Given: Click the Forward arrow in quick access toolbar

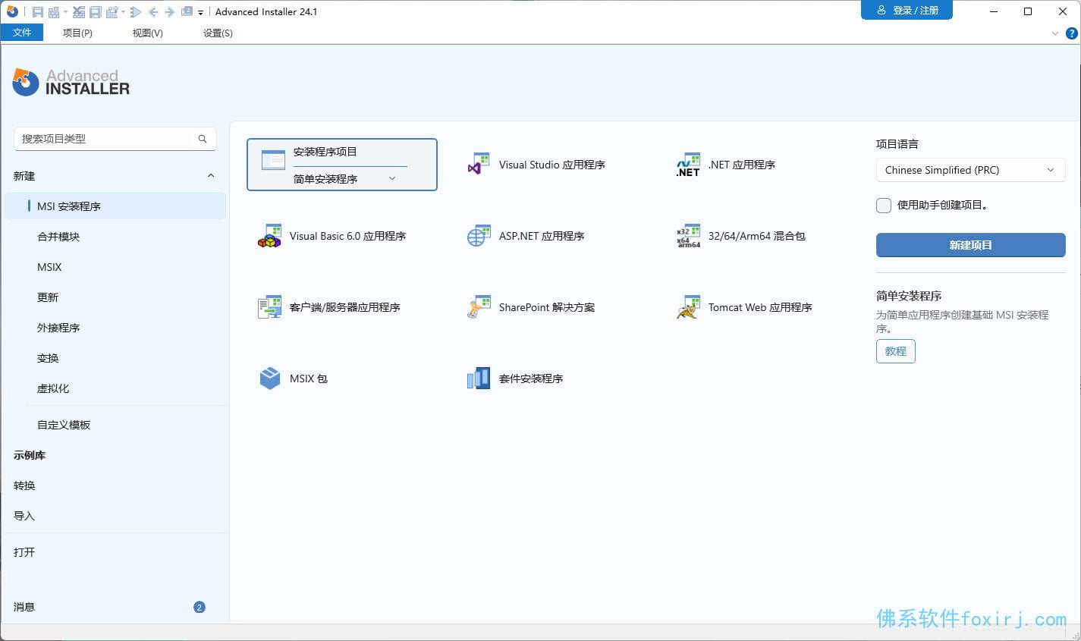Looking at the screenshot, I should (x=169, y=12).
